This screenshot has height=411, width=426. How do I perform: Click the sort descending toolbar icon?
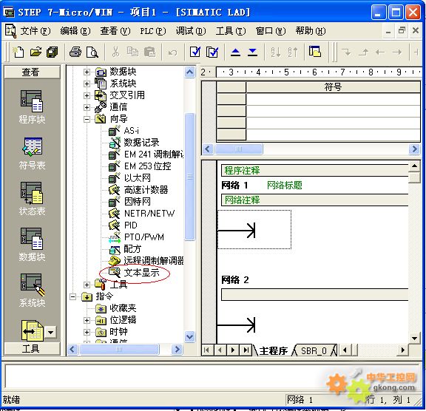coord(293,52)
